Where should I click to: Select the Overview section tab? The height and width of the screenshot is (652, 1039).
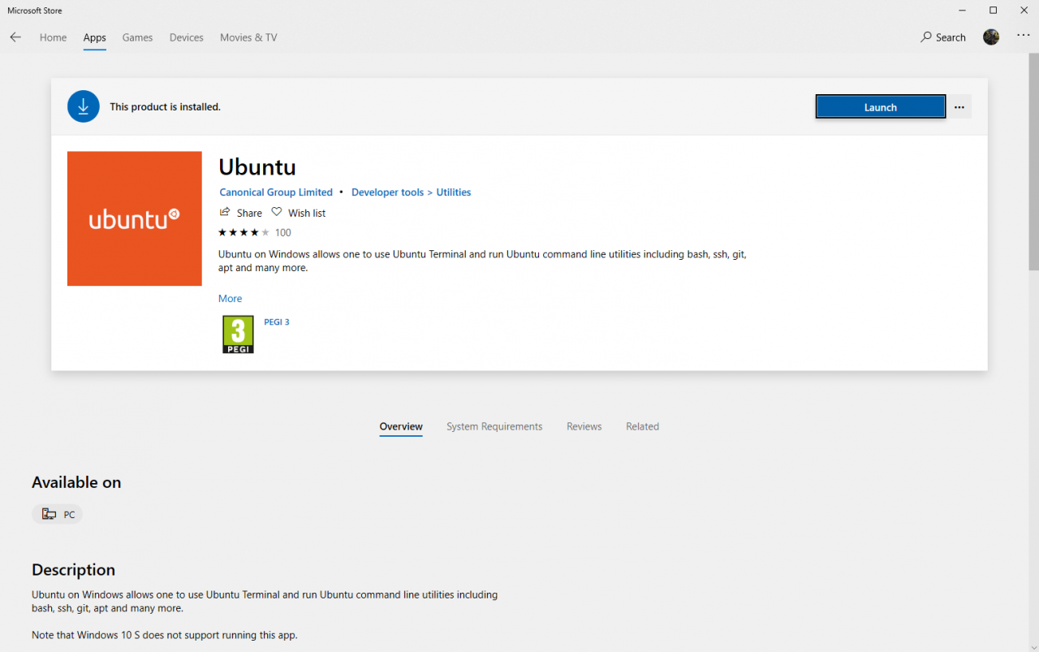pos(401,426)
